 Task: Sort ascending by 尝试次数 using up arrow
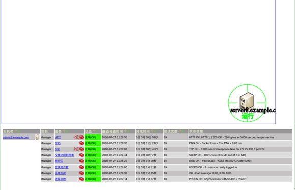click(x=180, y=131)
